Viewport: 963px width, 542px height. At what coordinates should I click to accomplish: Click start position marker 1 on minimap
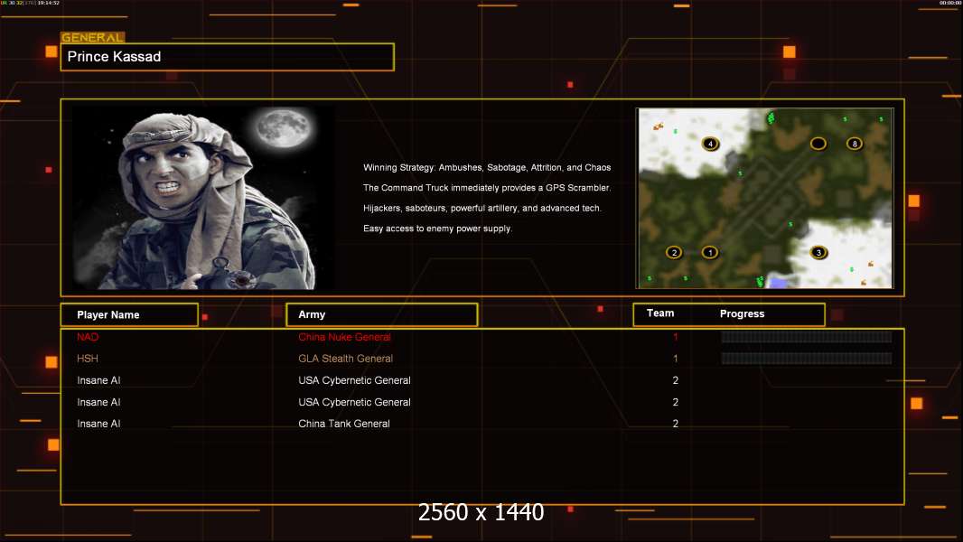710,252
